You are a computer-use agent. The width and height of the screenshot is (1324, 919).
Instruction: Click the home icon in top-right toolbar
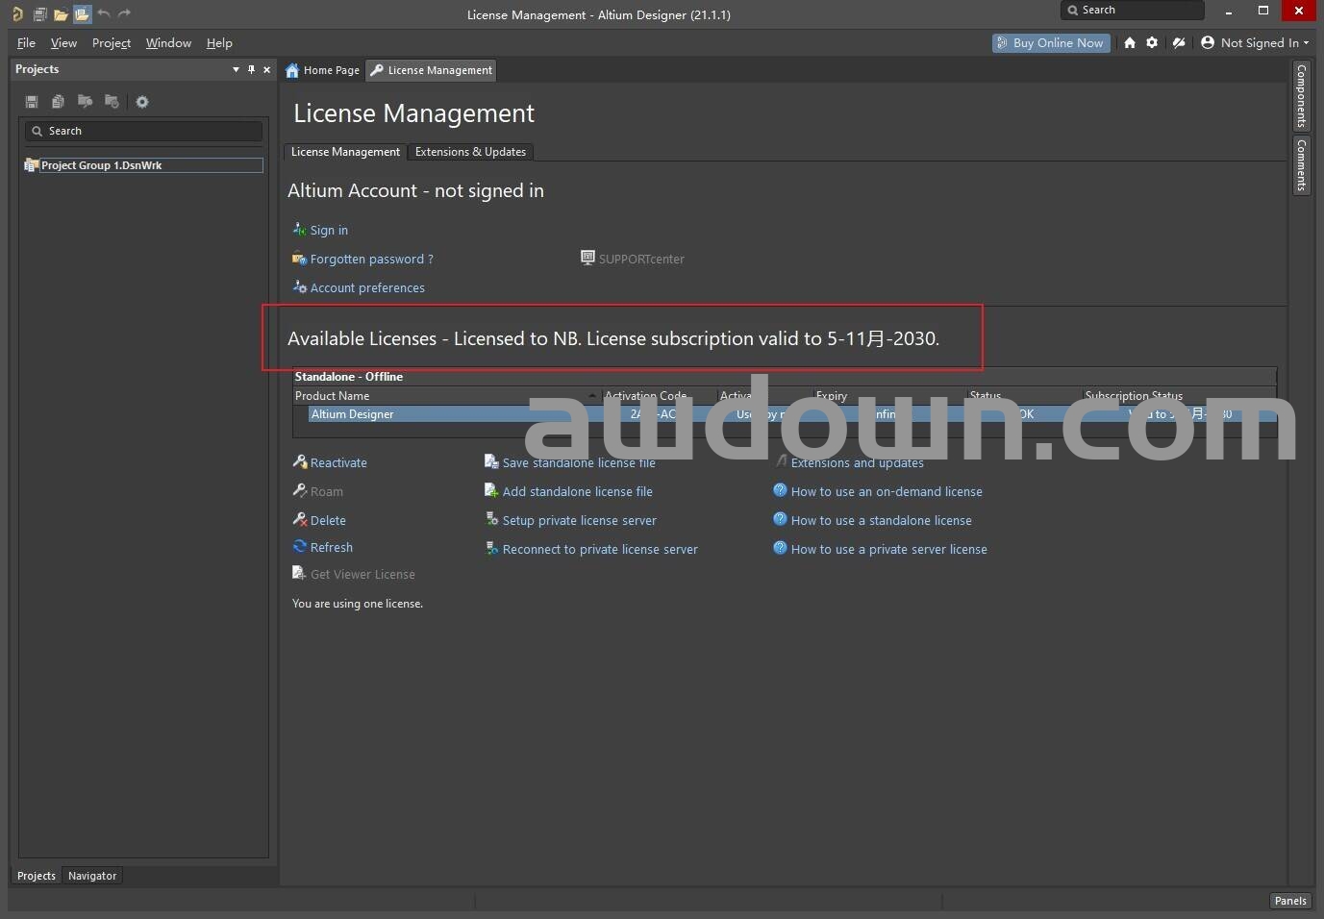point(1130,43)
